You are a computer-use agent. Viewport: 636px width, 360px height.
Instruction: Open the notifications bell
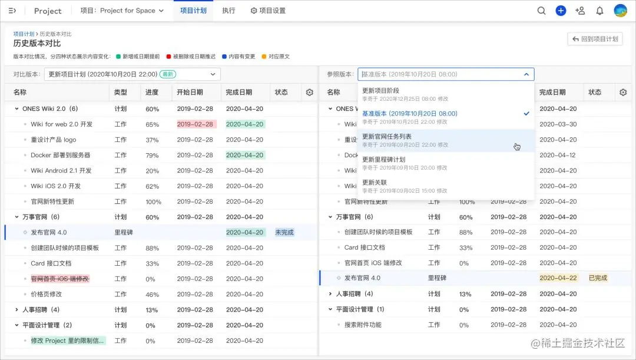tap(599, 11)
